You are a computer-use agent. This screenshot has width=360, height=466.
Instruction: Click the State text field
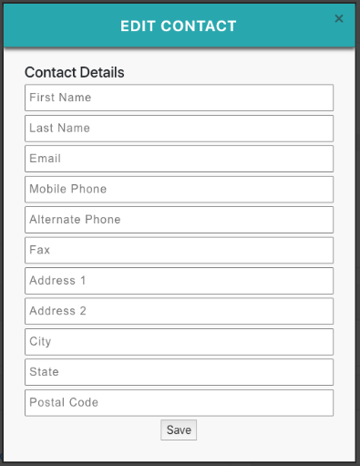179,372
